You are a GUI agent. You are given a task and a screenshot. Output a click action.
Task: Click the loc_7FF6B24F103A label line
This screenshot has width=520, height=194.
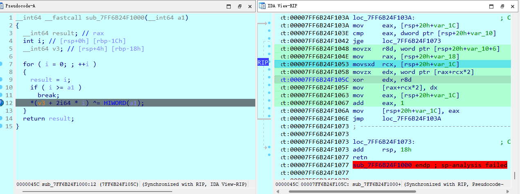pyautogui.click(x=384, y=18)
